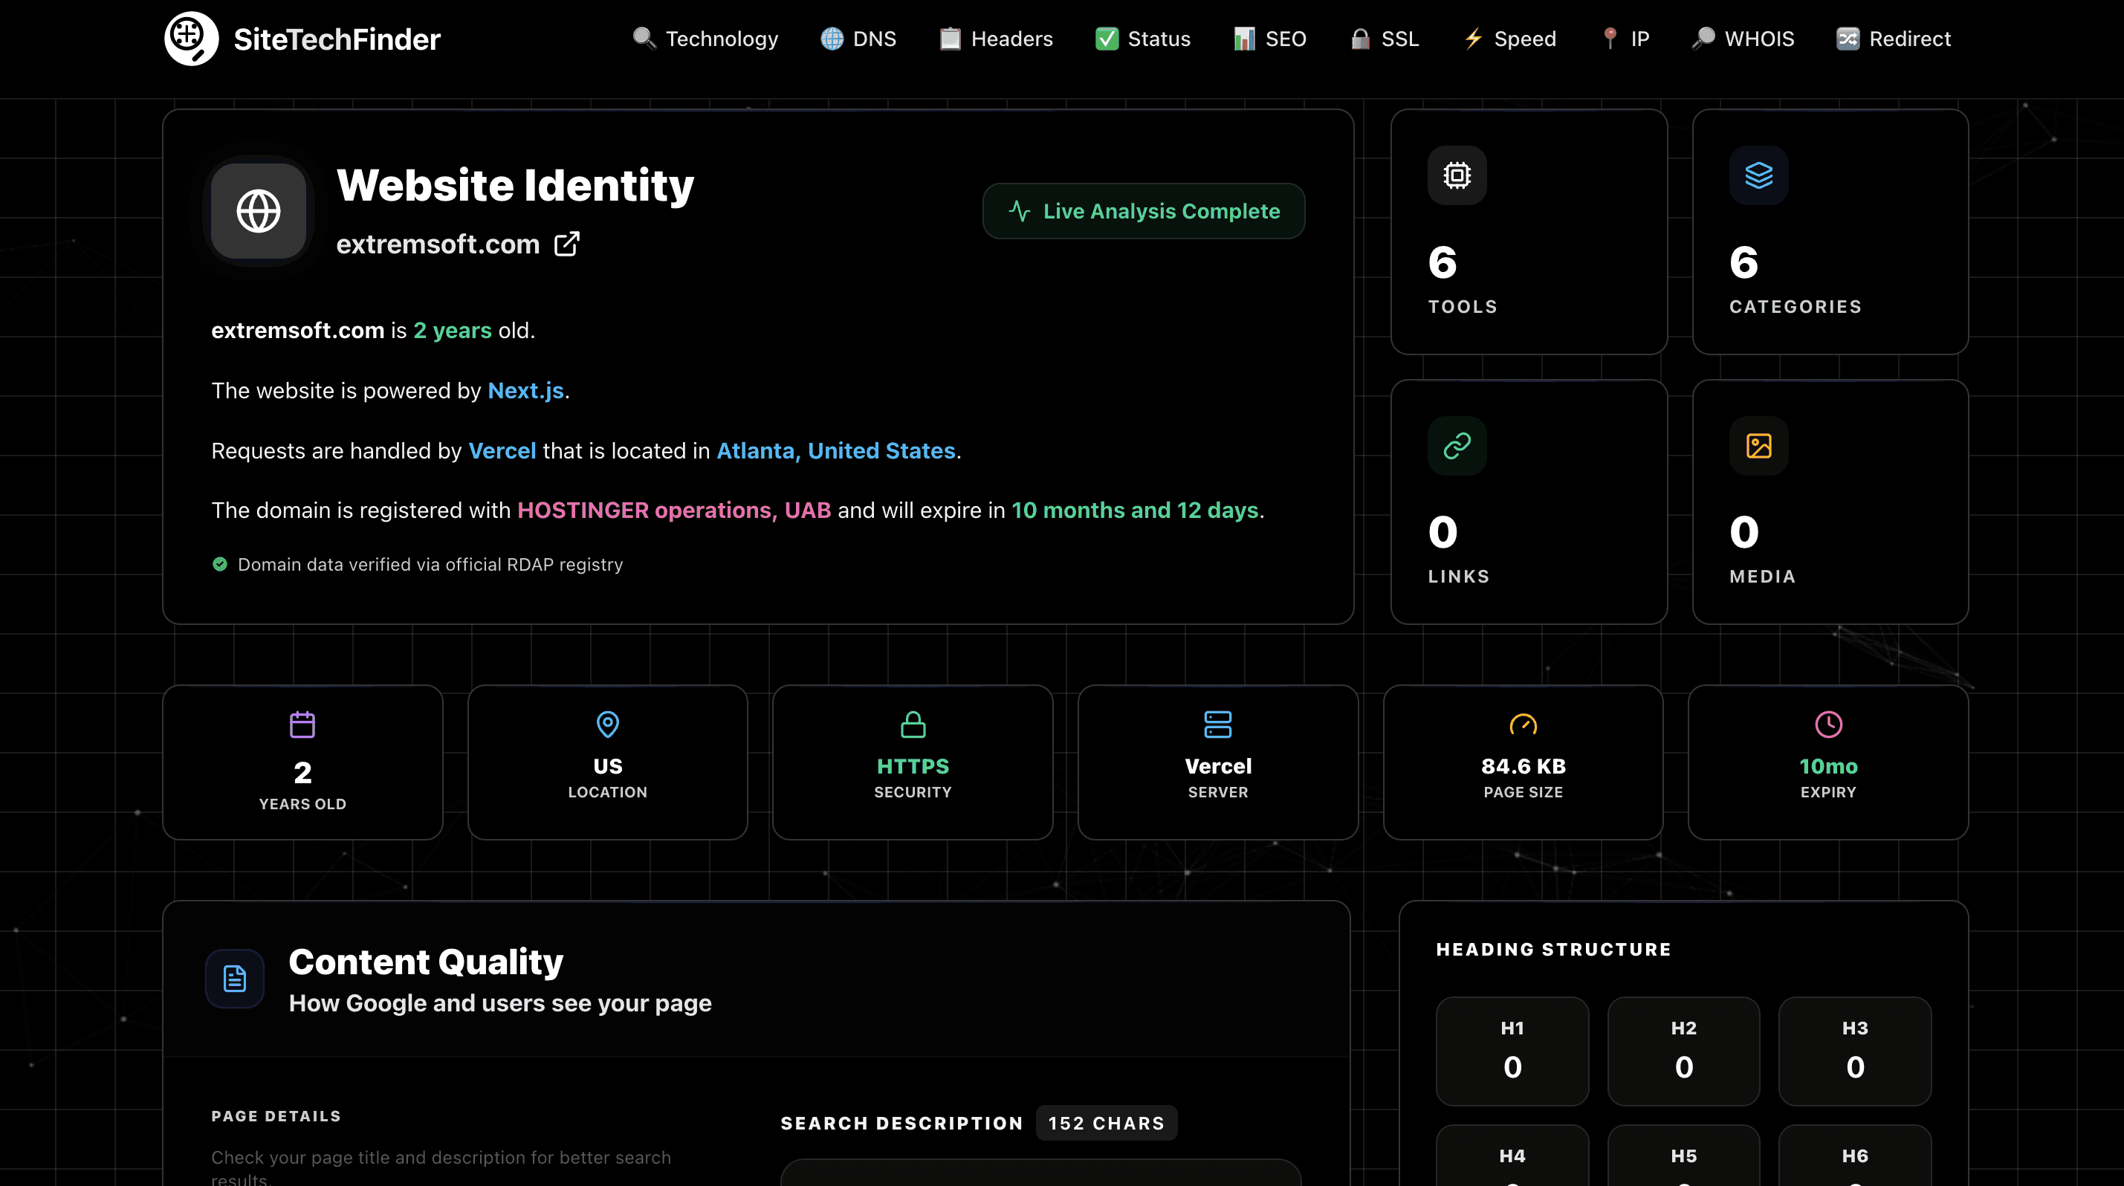
Task: Click the chain icon on the Links card
Action: click(1457, 446)
